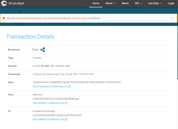This screenshot has width=178, height=129.
Task: Expand the Live Data dropdown menu
Action: [x=155, y=3]
